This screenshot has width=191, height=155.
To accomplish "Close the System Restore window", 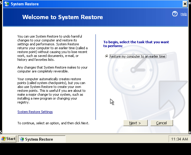I will click(x=185, y=4).
